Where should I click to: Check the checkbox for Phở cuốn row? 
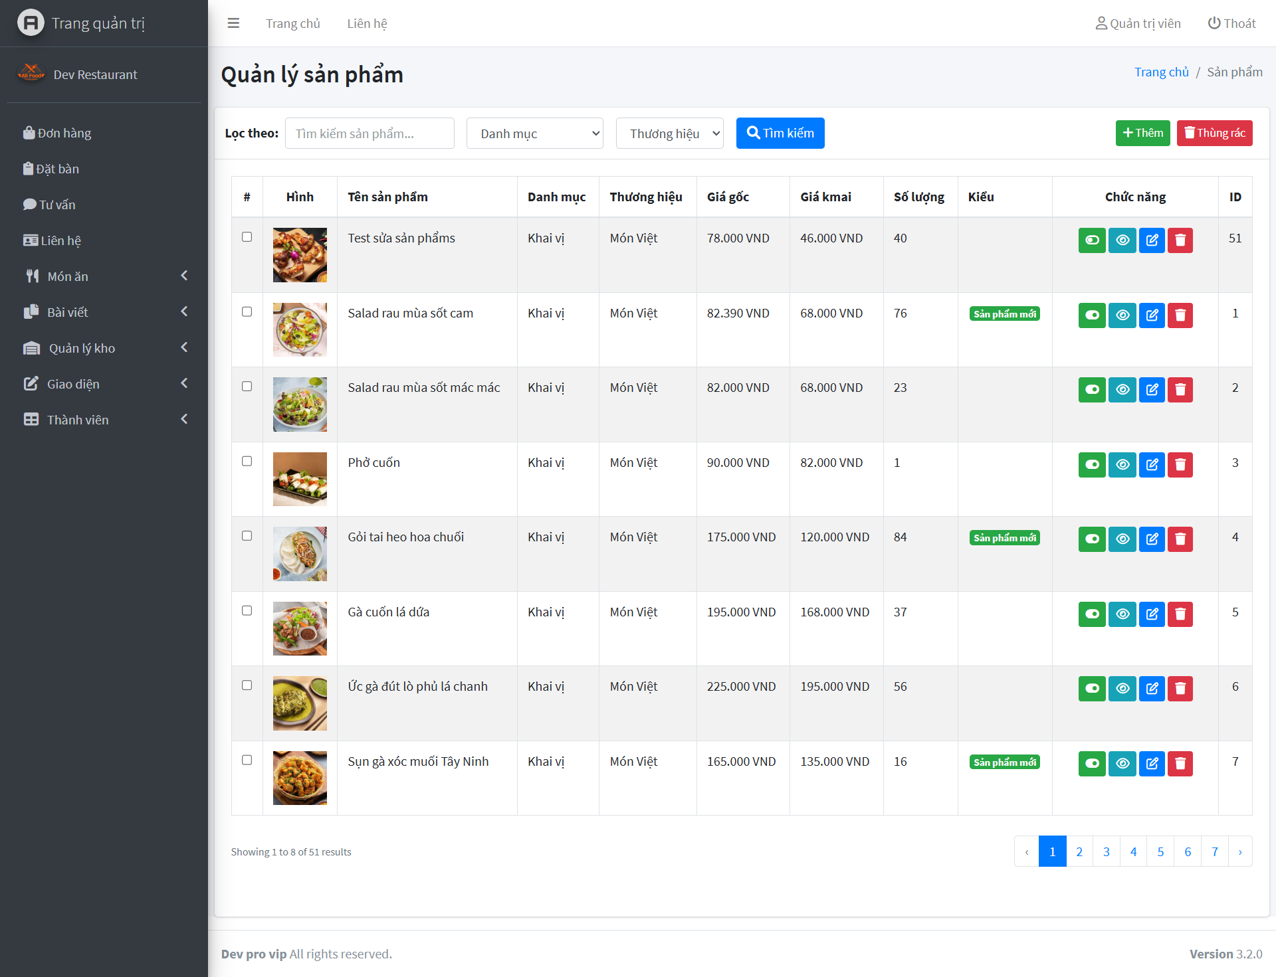click(x=247, y=461)
